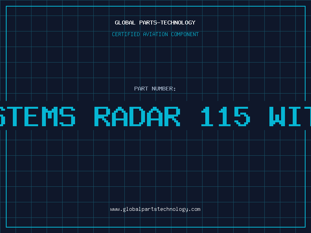
Task: Click the scrolling RADAR 115 part number text
Action: 155,116
